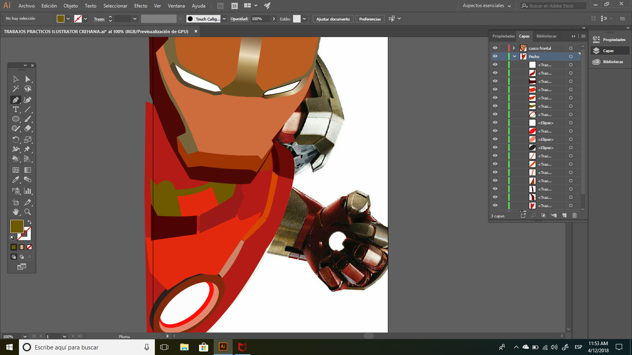Select the Hand tool
This screenshot has height=355, width=632.
16,212
